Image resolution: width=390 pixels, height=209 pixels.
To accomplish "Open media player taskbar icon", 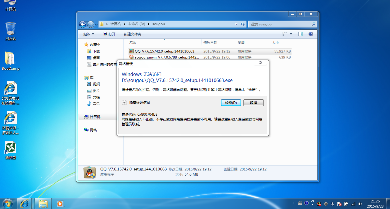I will [x=60, y=204].
